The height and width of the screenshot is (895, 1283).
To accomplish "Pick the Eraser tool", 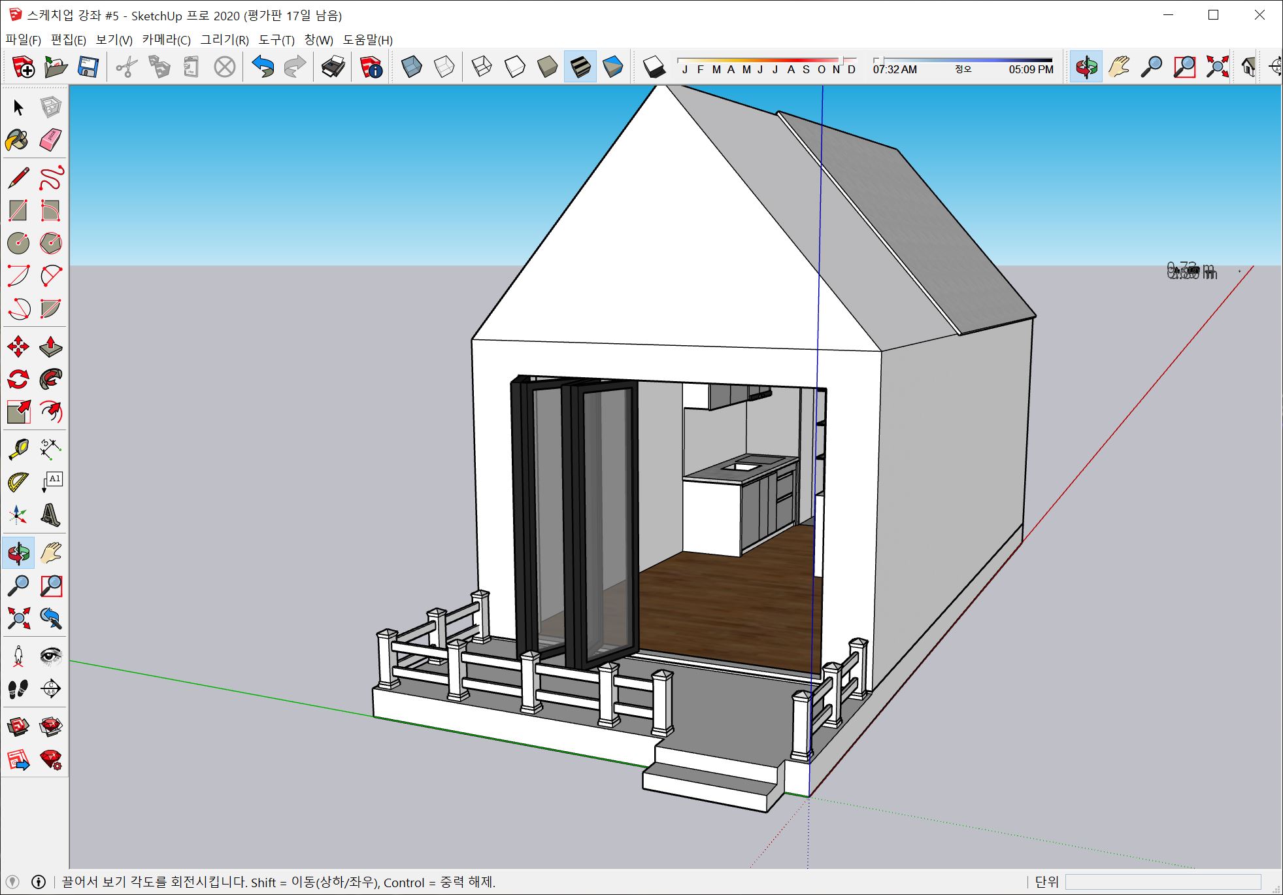I will pos(50,139).
